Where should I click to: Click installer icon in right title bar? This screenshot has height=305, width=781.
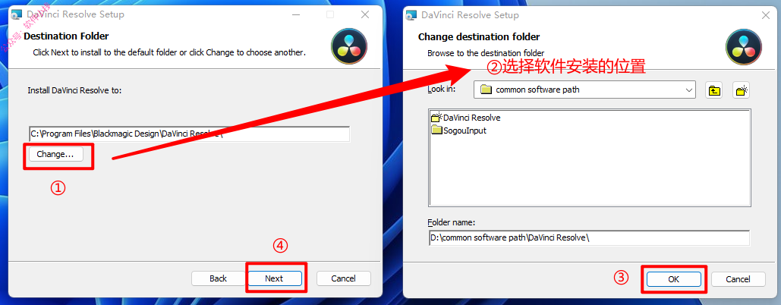pos(411,15)
